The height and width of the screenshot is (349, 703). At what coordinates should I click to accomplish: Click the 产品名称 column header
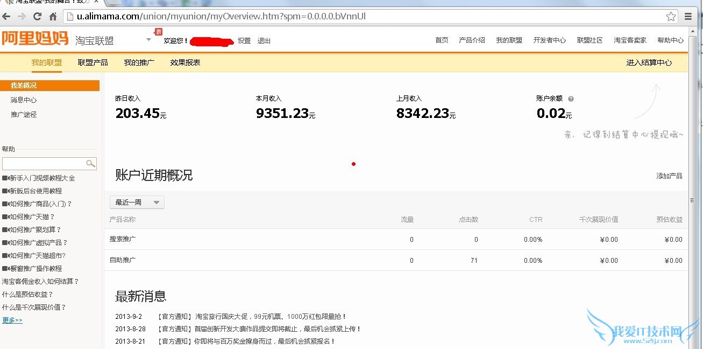pyautogui.click(x=123, y=220)
